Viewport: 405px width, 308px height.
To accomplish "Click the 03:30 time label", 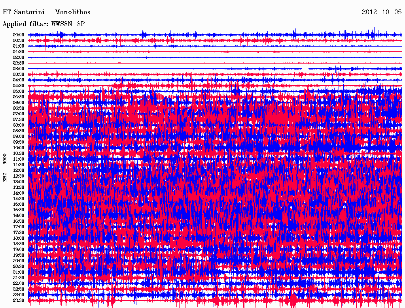I will [x=19, y=75].
